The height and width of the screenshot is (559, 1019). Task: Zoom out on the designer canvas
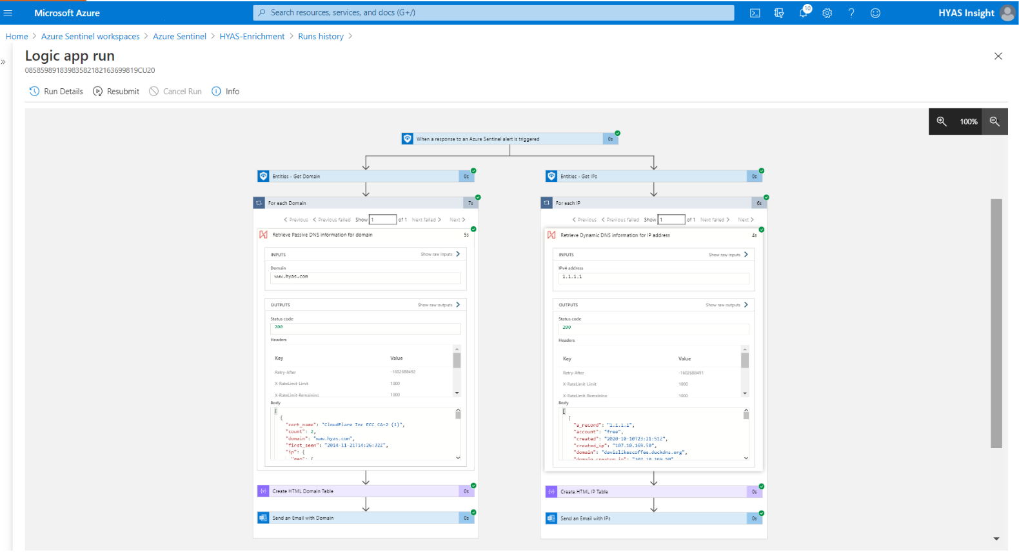(994, 121)
